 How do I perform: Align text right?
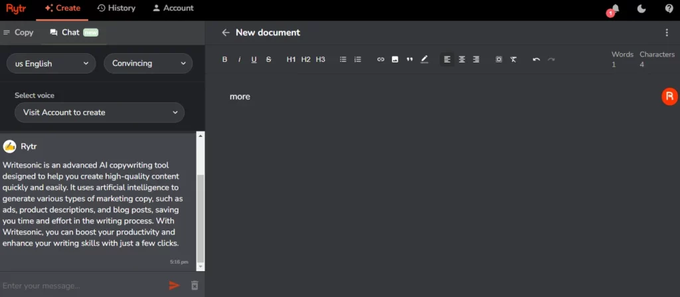tap(476, 60)
